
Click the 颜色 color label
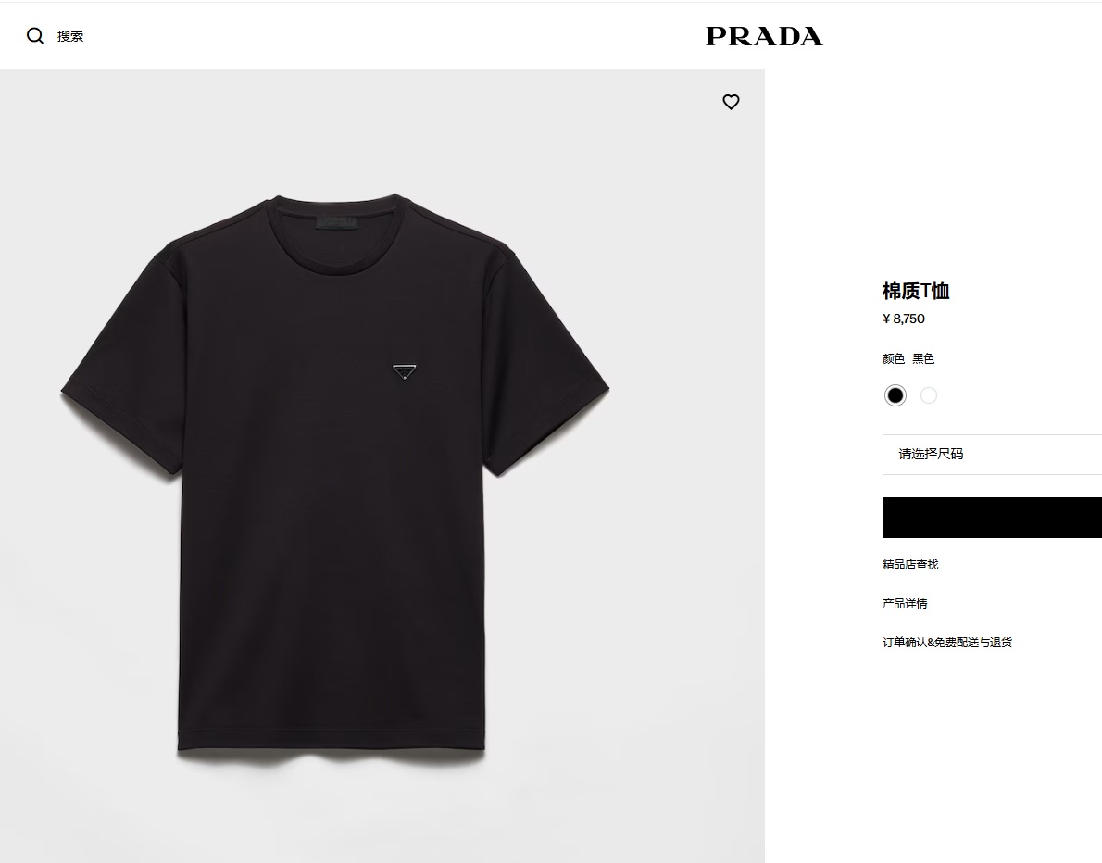point(894,358)
